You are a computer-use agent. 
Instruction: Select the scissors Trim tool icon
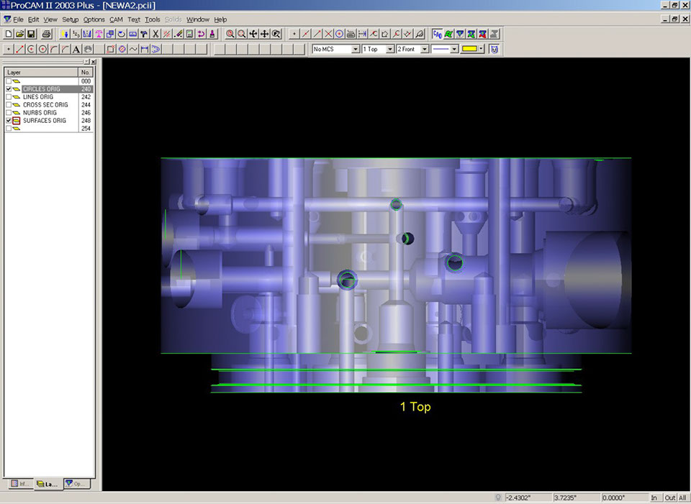(x=155, y=34)
